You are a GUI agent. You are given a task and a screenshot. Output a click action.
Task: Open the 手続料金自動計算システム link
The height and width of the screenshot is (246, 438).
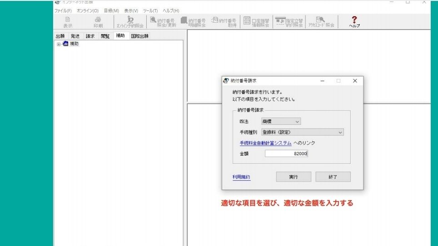click(x=265, y=143)
